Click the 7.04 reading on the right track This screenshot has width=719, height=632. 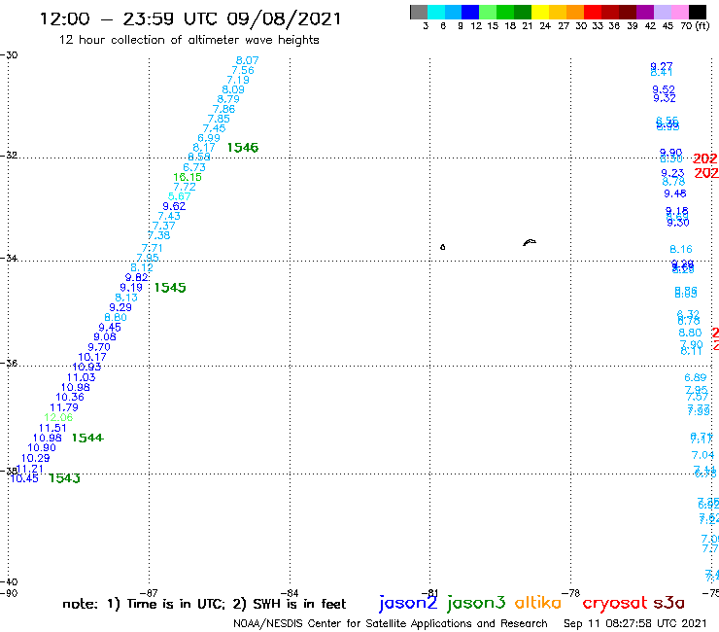(x=702, y=455)
